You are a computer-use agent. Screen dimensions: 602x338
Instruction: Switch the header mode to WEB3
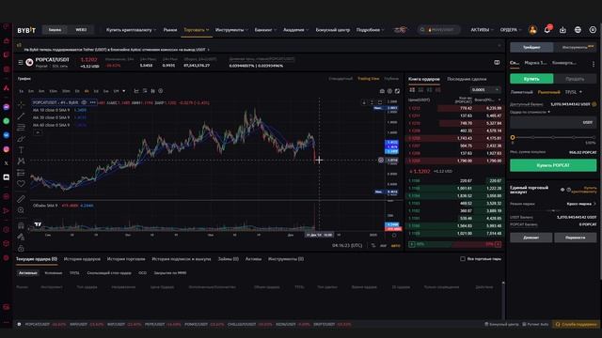[81, 30]
